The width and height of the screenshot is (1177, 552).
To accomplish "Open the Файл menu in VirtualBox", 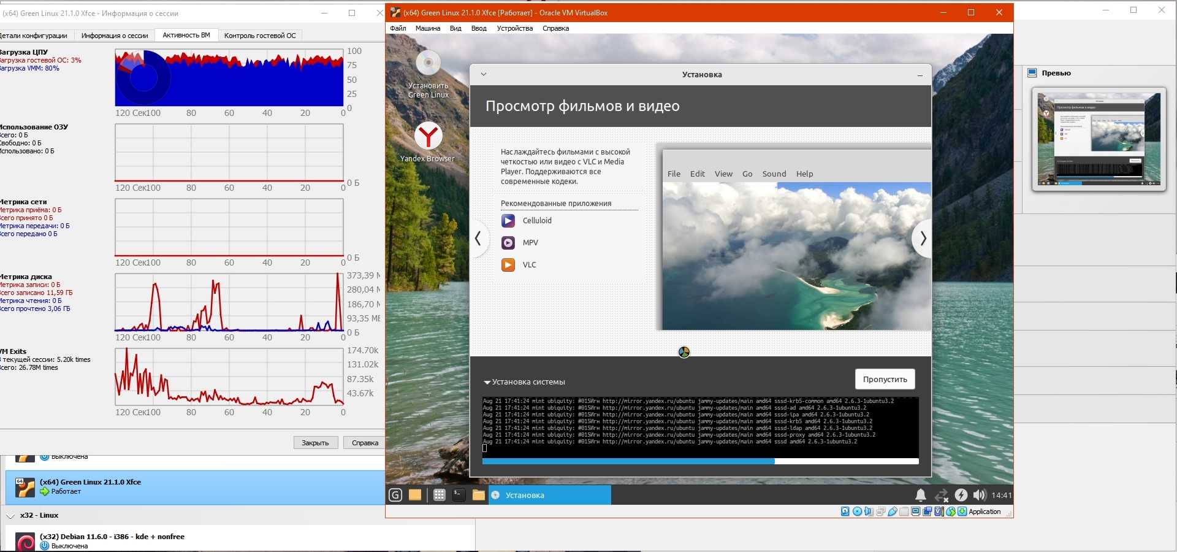I will (x=398, y=28).
